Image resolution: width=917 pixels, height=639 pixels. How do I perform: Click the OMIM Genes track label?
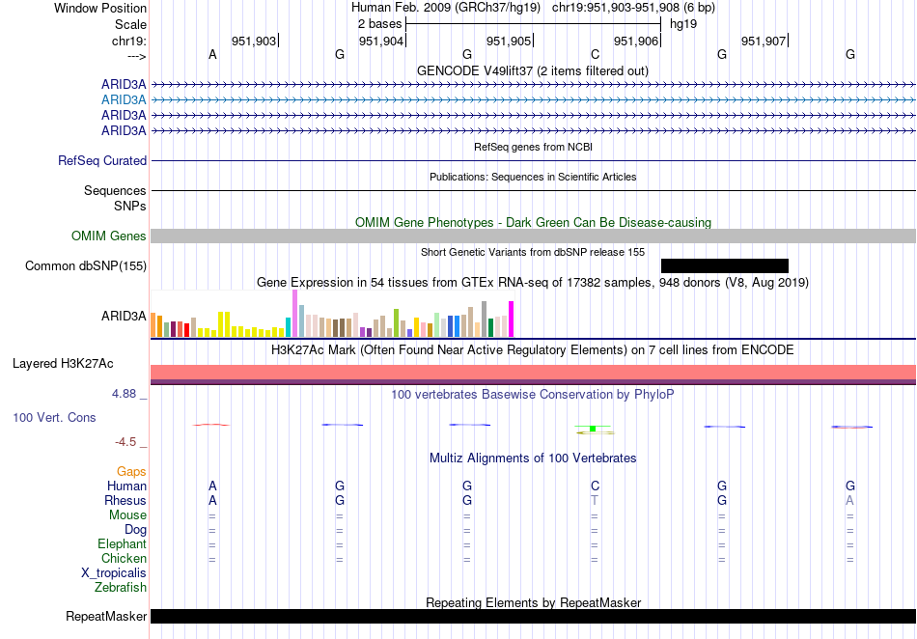109,236
